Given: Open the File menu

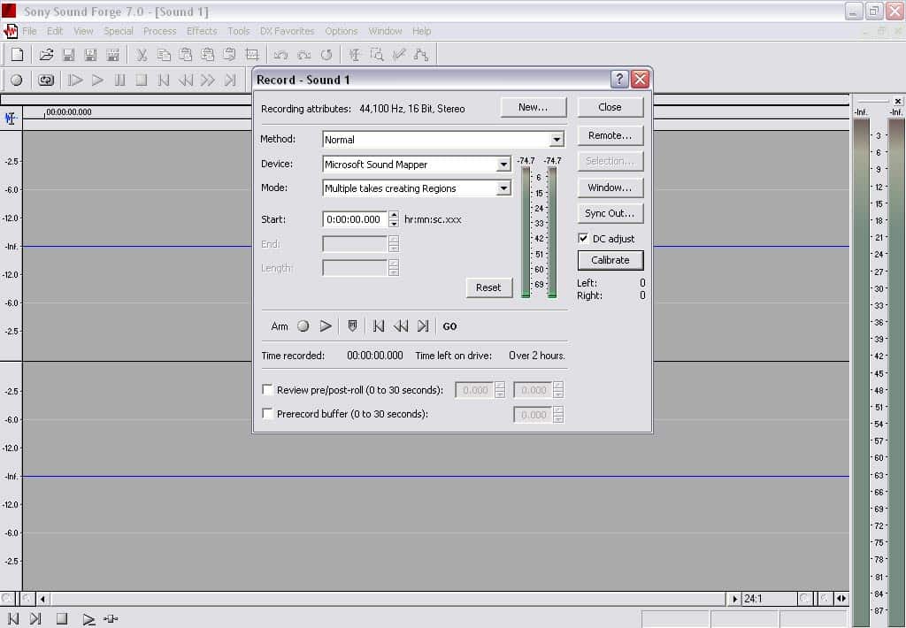Looking at the screenshot, I should [x=29, y=31].
